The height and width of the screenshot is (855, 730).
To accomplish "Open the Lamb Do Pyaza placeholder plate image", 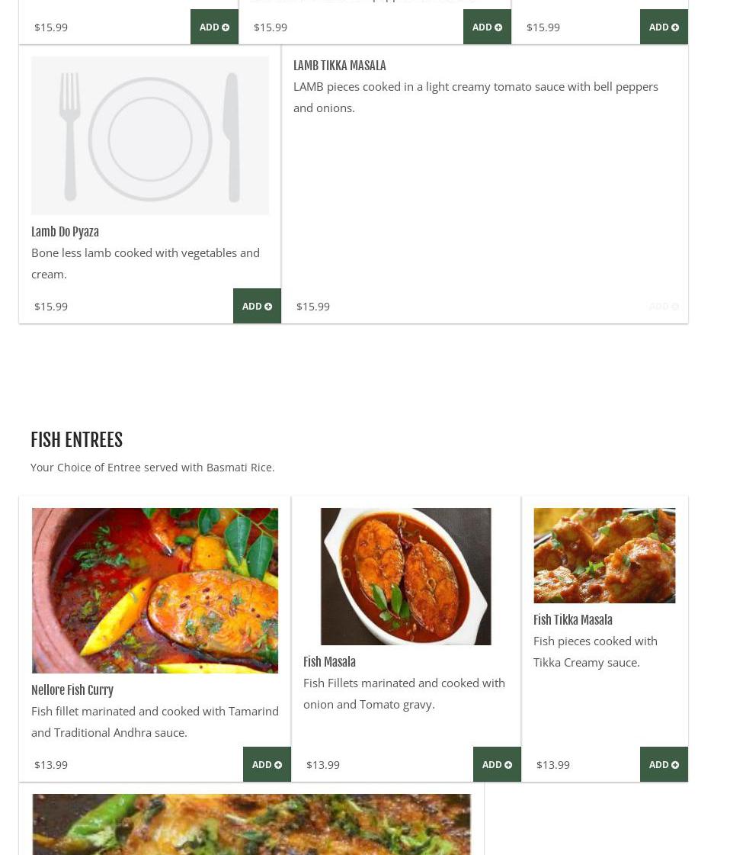I will pos(150,135).
